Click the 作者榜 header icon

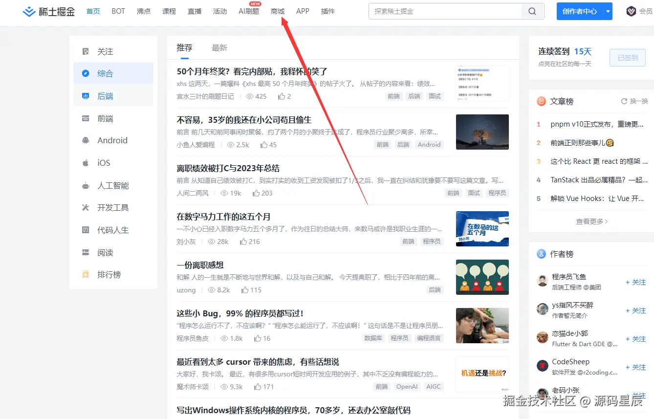pos(541,254)
